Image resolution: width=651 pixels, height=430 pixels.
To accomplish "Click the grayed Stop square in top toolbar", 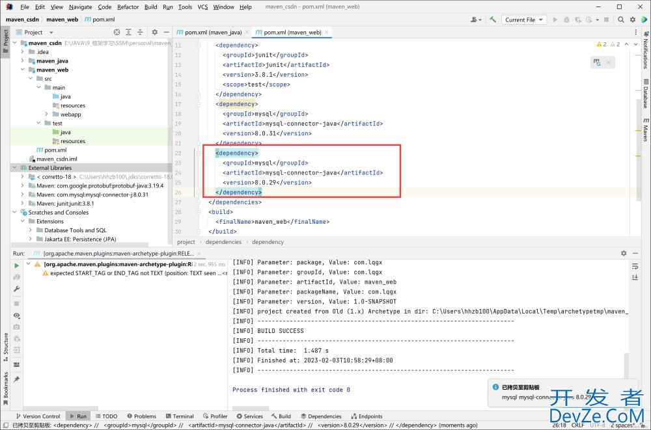I will tap(607, 20).
